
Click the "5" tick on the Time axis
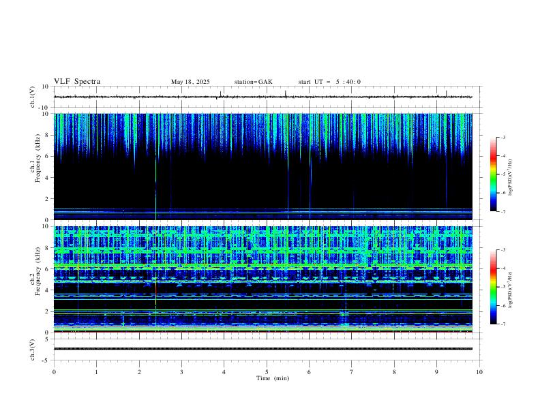point(267,372)
